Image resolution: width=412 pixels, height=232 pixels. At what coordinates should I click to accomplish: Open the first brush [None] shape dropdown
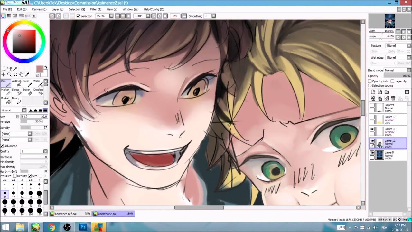(x=30, y=134)
